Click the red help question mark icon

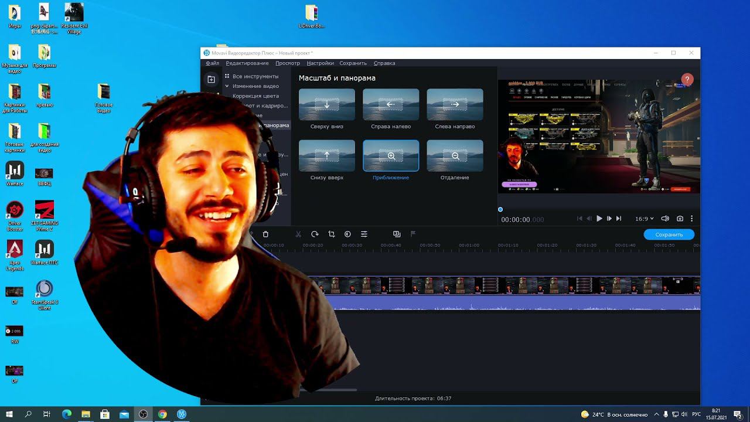click(688, 79)
